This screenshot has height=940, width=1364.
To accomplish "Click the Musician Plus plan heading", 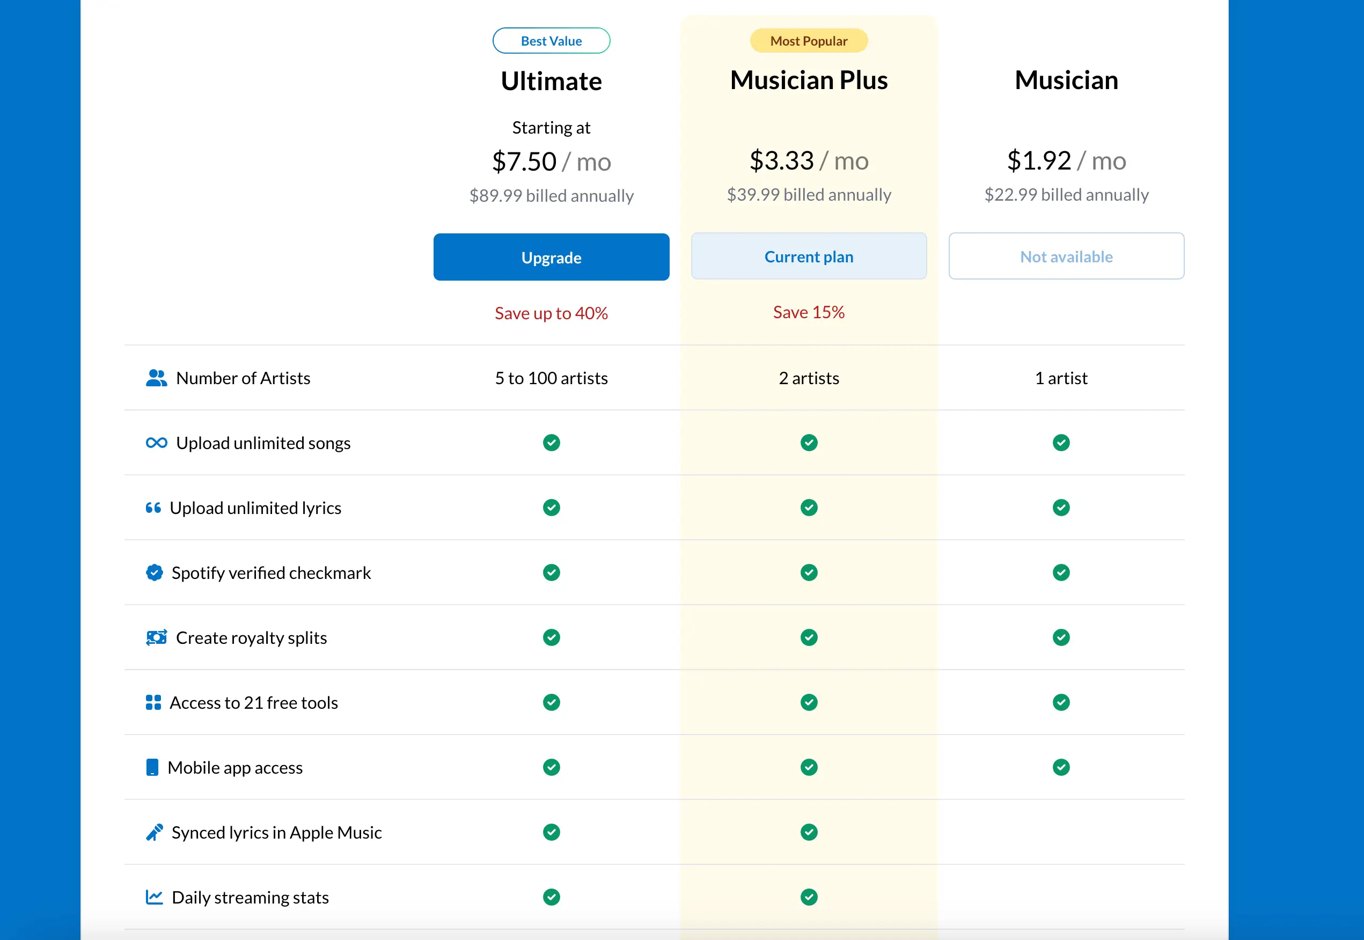I will click(809, 80).
